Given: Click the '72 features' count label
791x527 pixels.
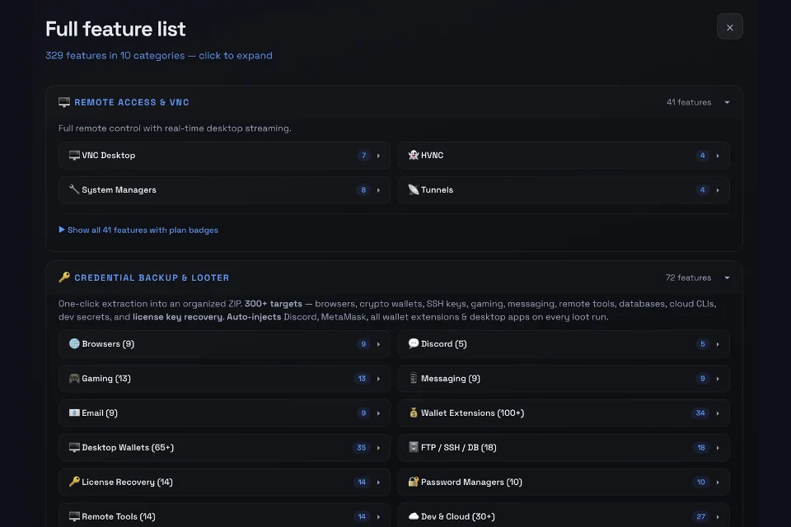Looking at the screenshot, I should (688, 277).
